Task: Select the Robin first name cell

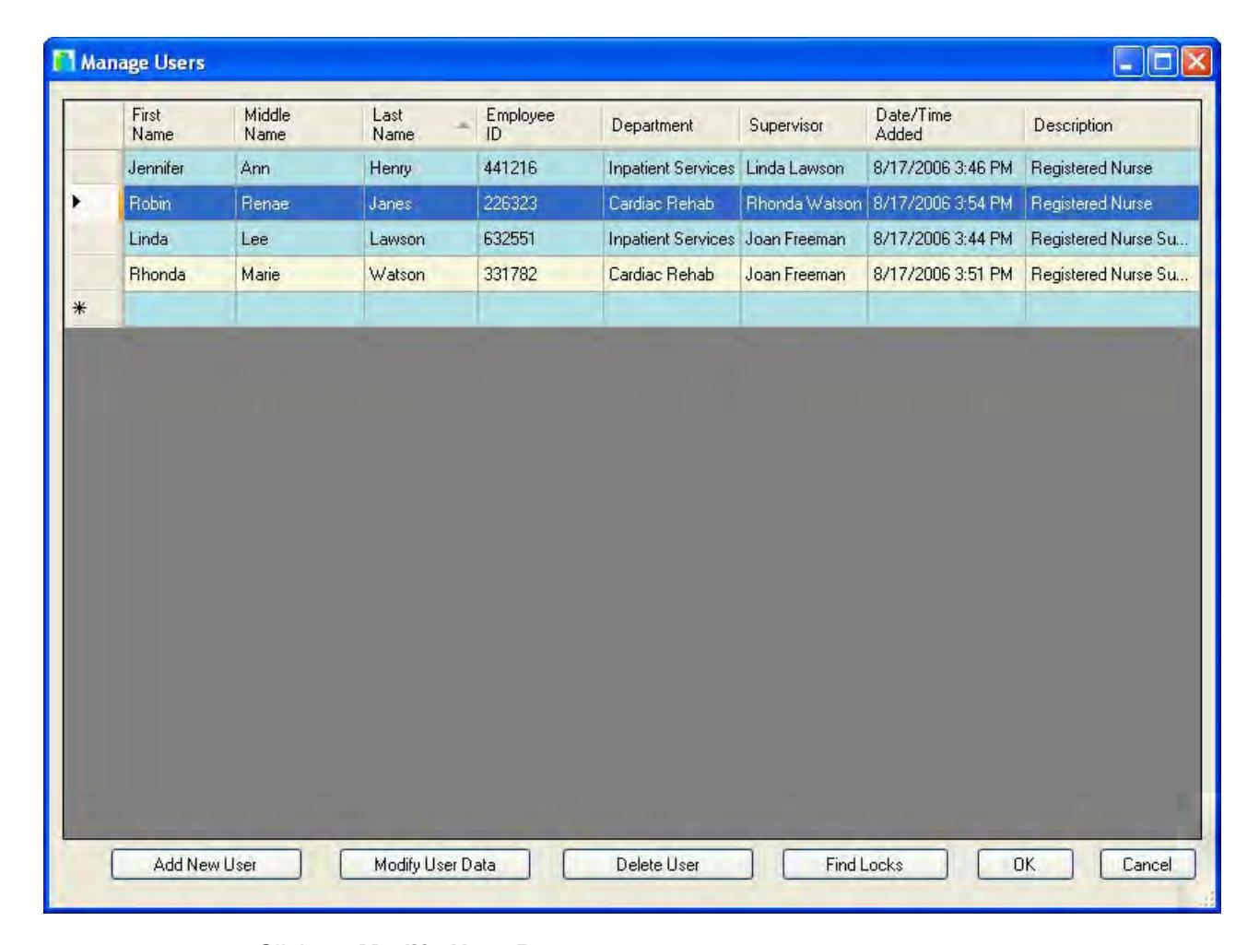Action: [x=179, y=204]
